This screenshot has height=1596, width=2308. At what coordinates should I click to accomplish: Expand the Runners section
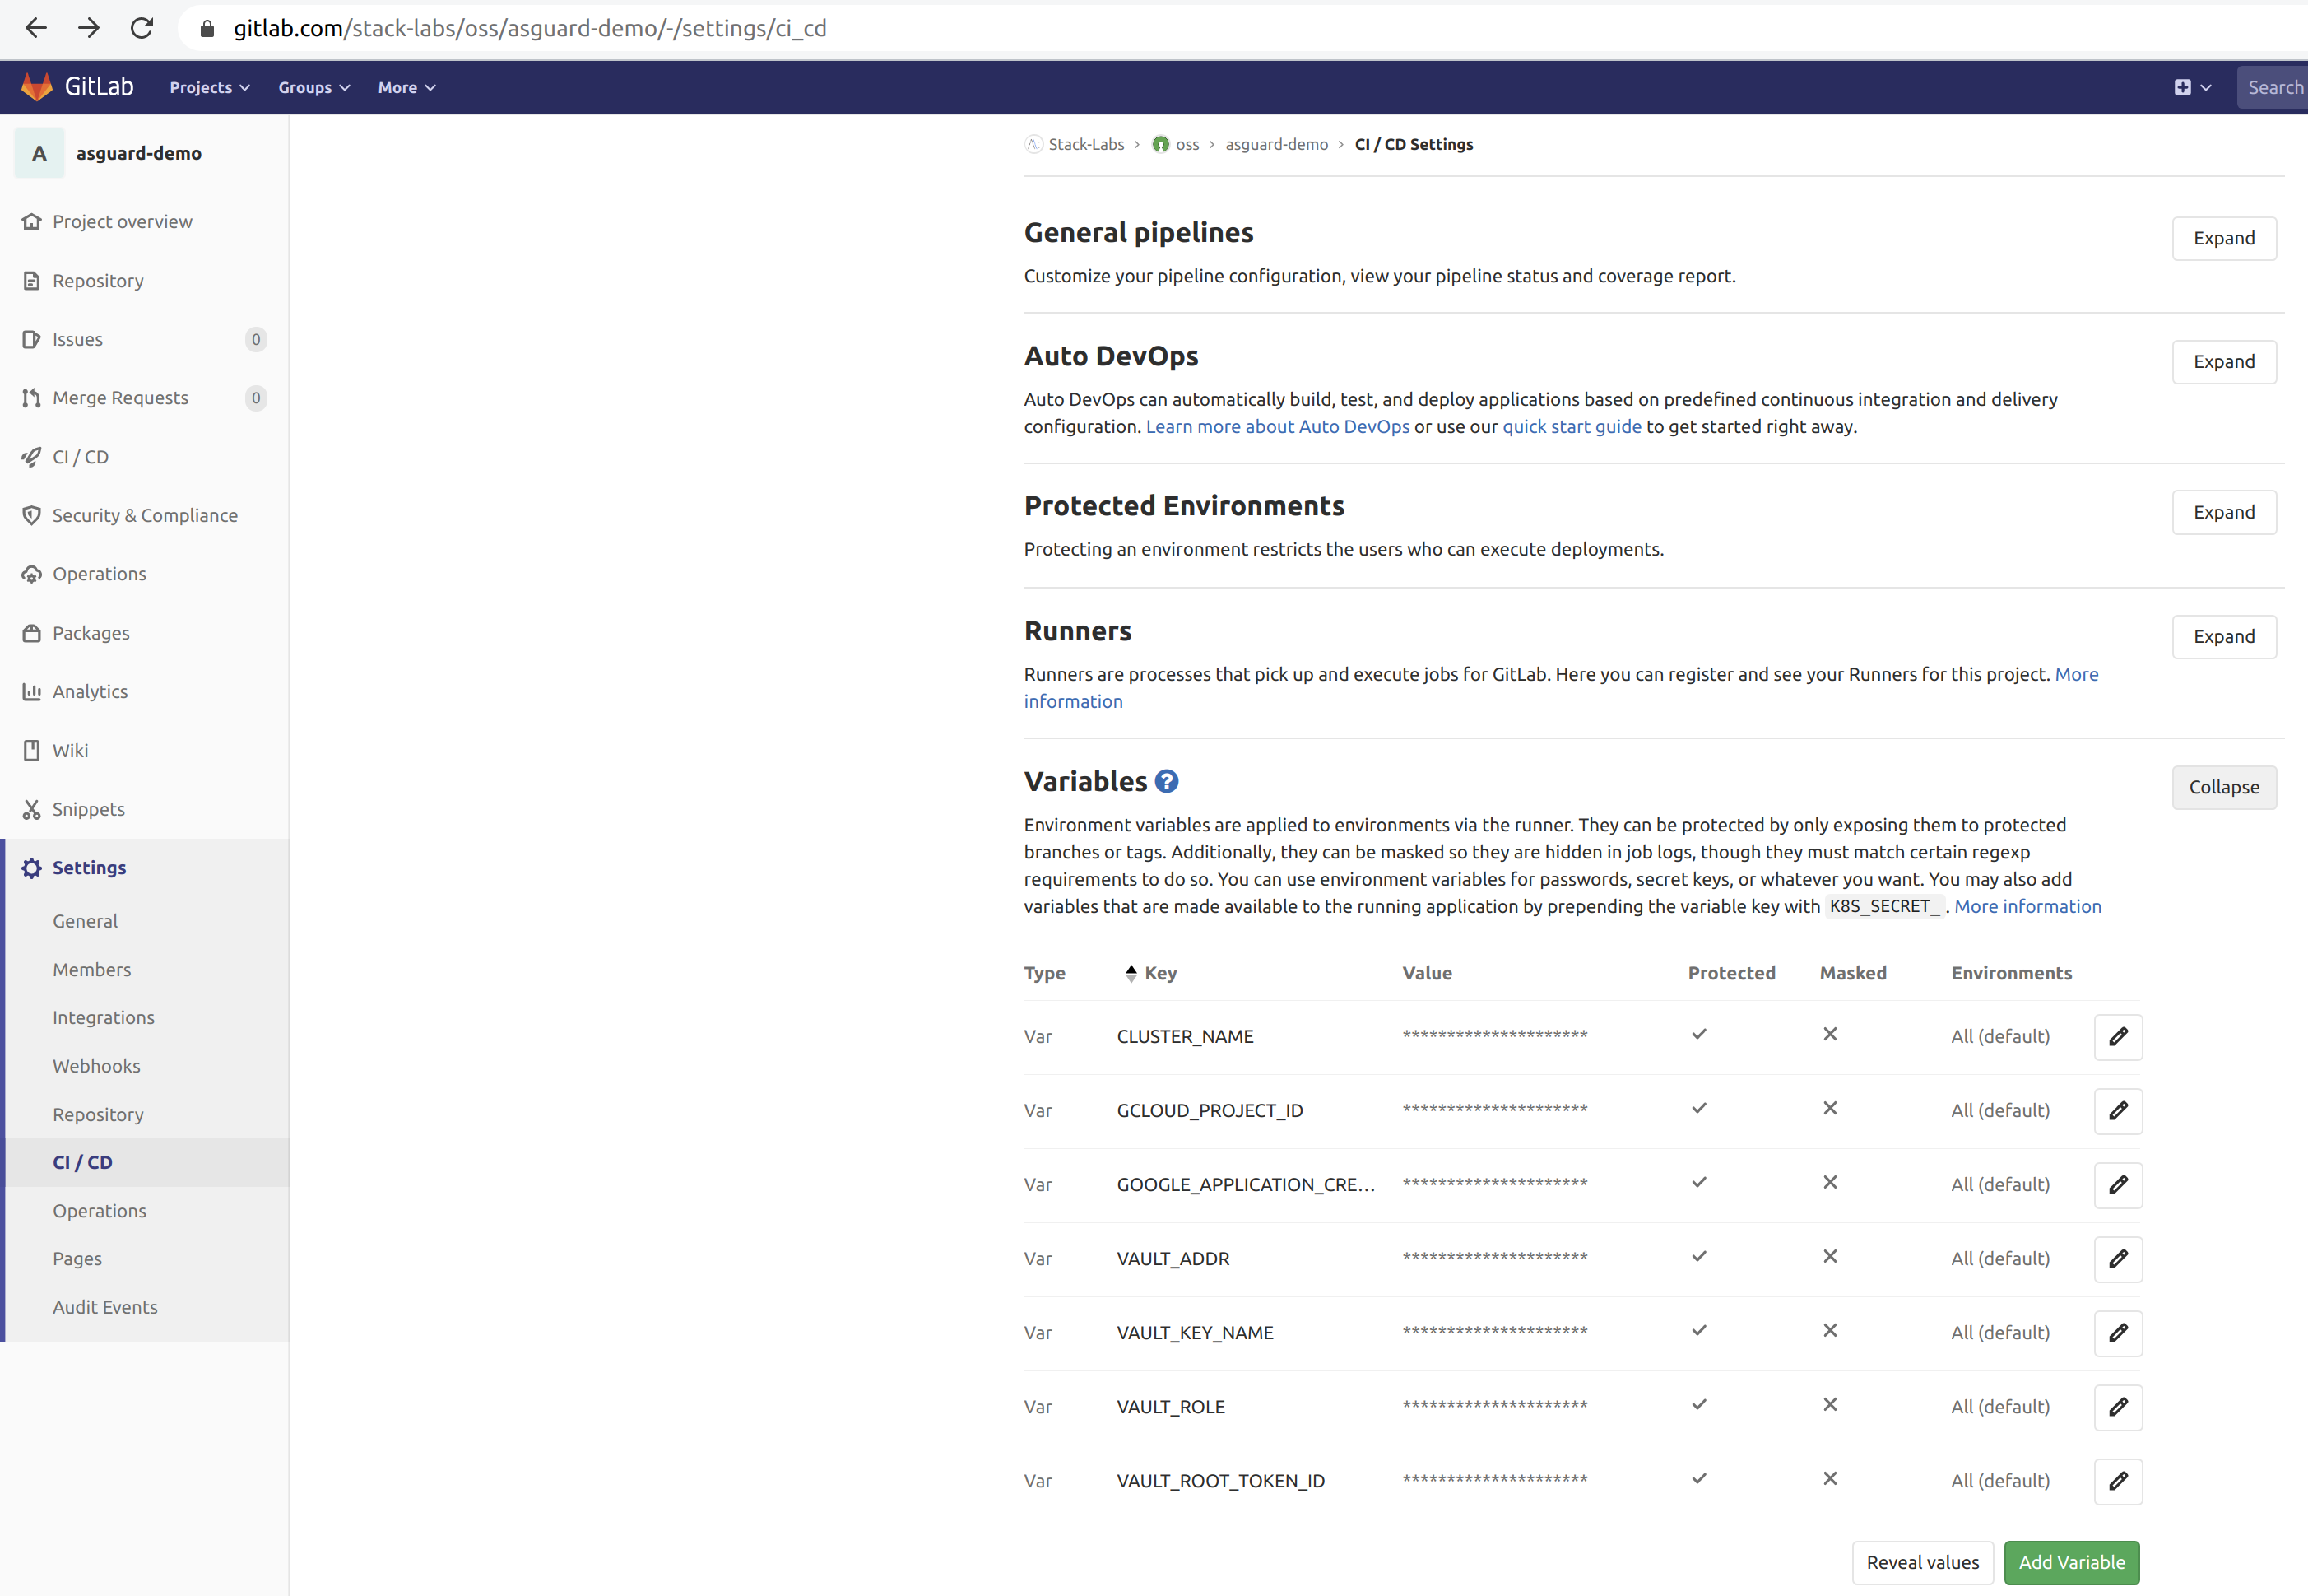coord(2223,636)
